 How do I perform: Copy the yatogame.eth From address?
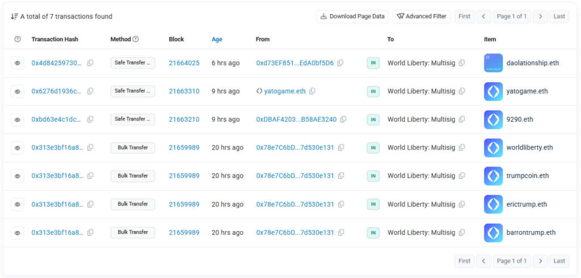pyautogui.click(x=312, y=91)
